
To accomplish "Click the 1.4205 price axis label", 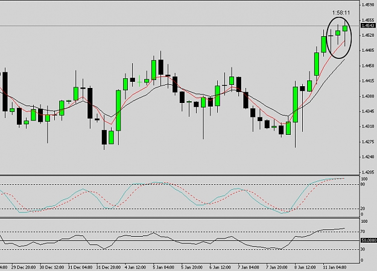I will click(369, 172).
